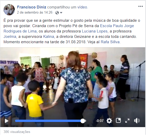Toggle picture-in-picture mini player

coord(118,121)
